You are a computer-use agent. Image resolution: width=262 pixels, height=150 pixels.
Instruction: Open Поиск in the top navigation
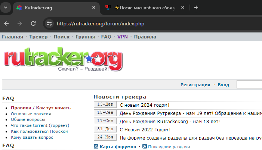(62, 37)
